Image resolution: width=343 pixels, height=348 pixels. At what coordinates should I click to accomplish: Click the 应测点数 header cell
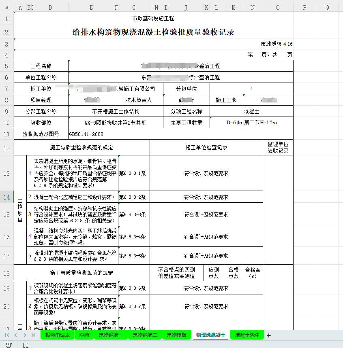coord(214,273)
